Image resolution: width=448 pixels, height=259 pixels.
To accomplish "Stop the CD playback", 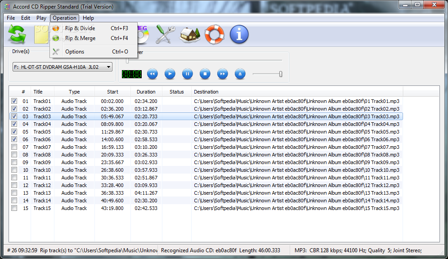I will [x=205, y=74].
